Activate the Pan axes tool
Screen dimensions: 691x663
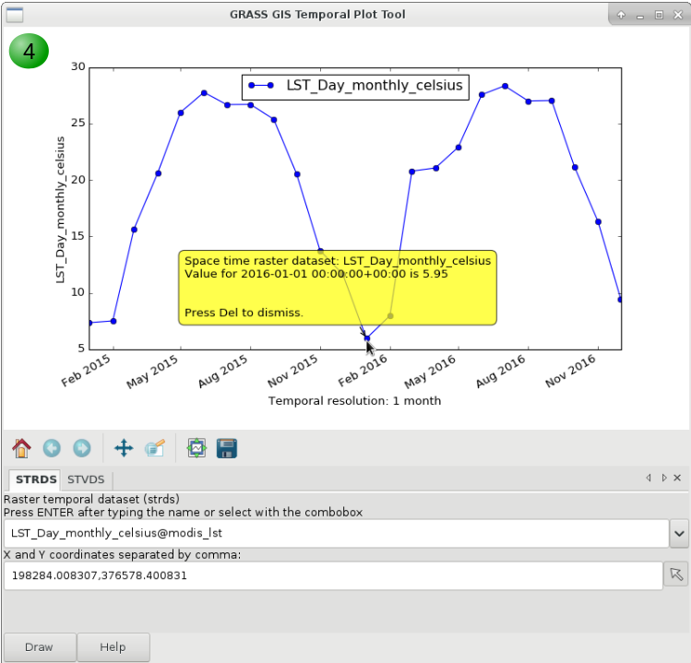tap(124, 448)
